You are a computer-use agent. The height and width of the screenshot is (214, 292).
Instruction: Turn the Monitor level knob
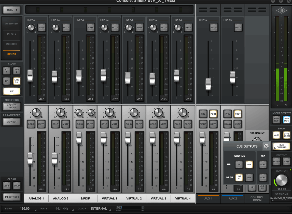[281, 180]
